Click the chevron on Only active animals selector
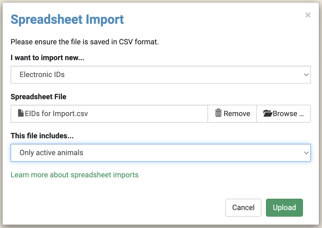 [306, 153]
